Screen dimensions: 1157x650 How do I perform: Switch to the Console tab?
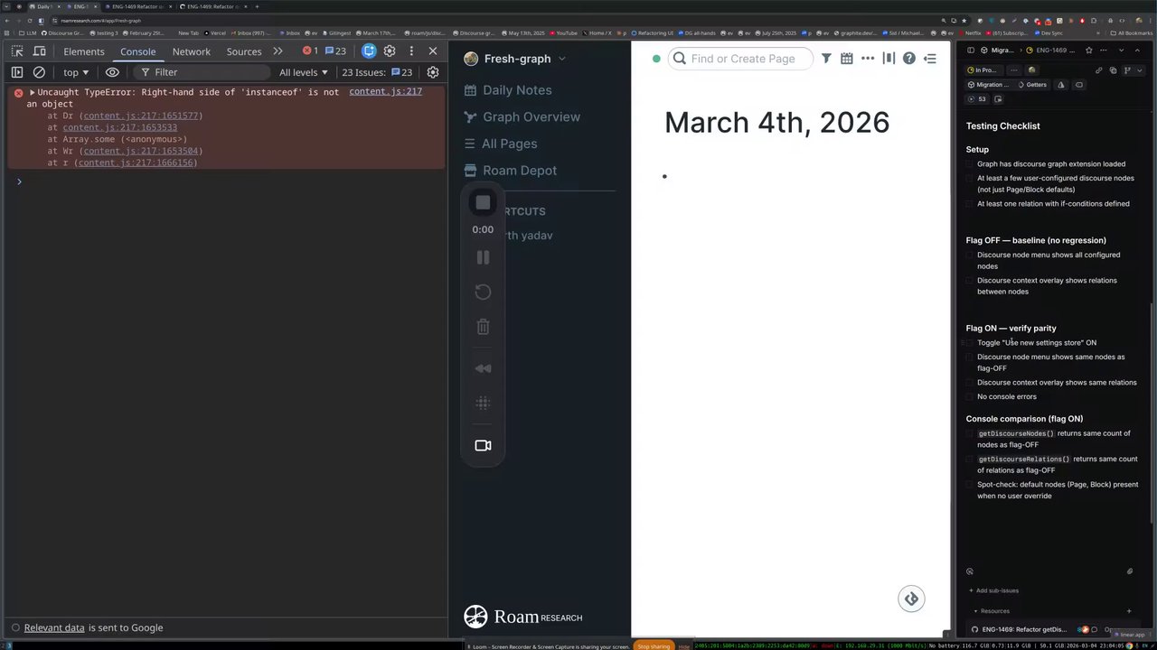tap(138, 51)
